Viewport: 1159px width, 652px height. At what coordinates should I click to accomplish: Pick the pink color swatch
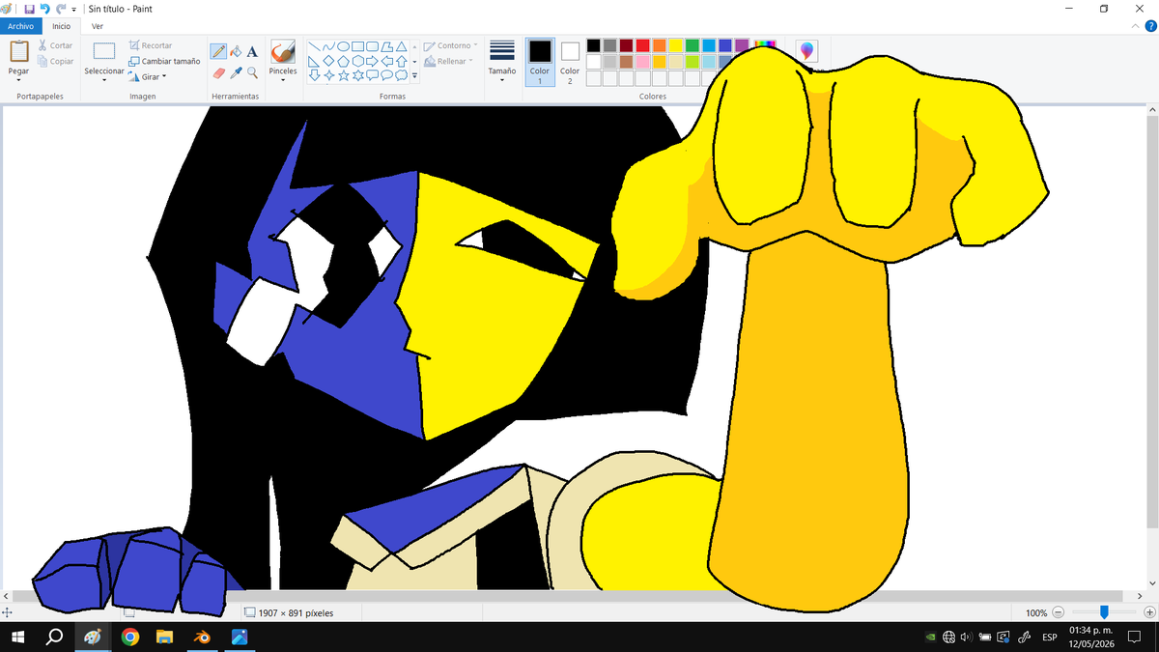(x=643, y=62)
